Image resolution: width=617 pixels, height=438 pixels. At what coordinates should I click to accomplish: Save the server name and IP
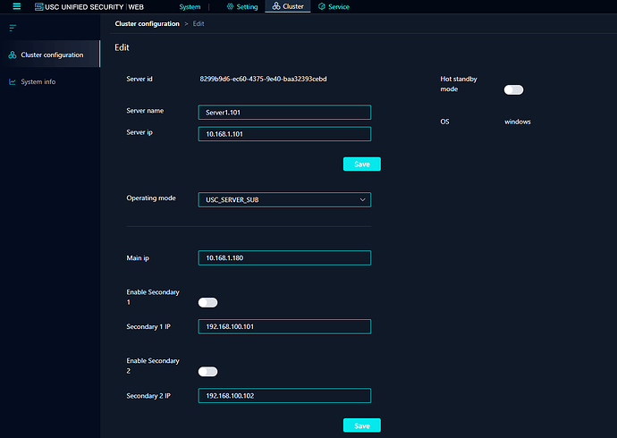click(x=362, y=164)
